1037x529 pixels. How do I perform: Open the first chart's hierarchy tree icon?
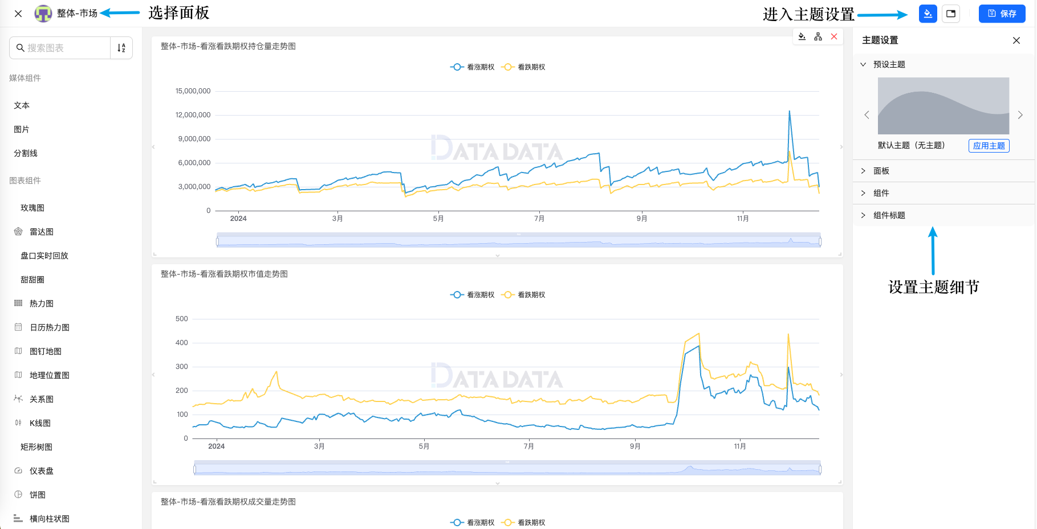[818, 36]
